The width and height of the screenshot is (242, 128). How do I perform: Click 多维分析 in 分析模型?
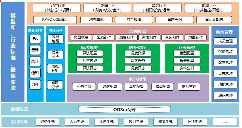(187, 68)
